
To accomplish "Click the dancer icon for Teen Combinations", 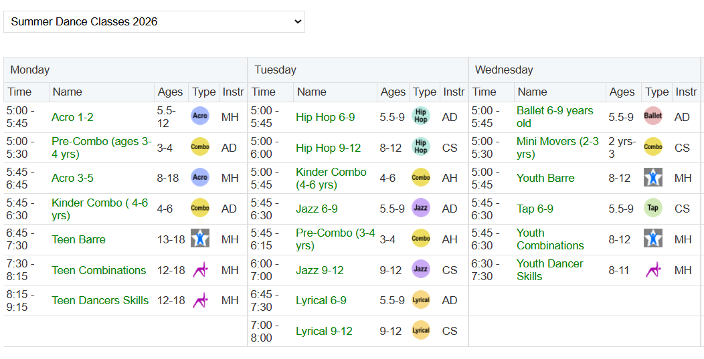I will 200,270.
